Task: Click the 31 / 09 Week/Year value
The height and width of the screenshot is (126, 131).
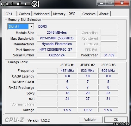Action: click(x=109, y=55)
